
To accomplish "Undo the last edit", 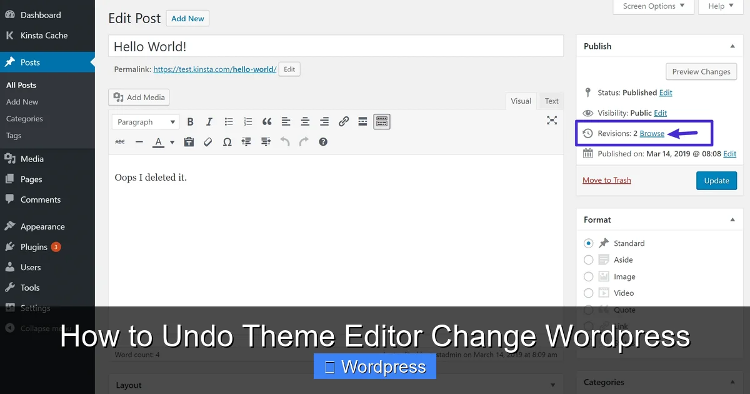I will pos(285,142).
